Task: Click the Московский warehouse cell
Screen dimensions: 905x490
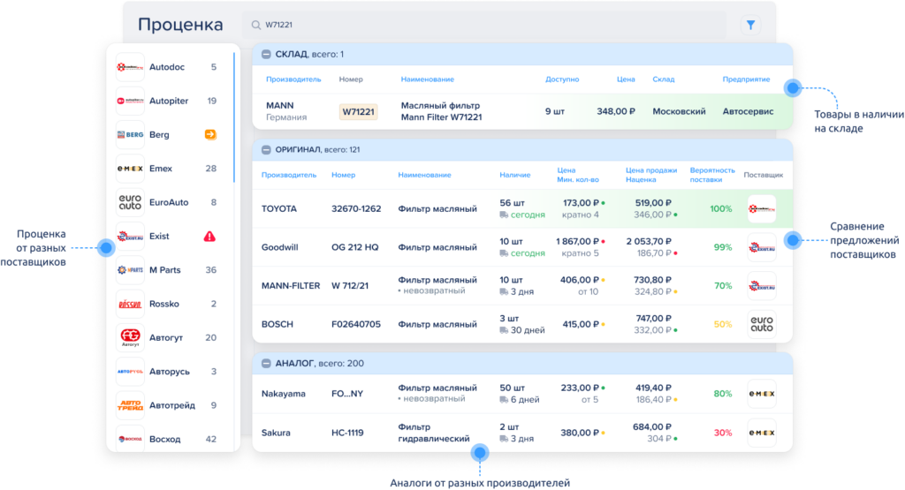Action: tap(679, 111)
